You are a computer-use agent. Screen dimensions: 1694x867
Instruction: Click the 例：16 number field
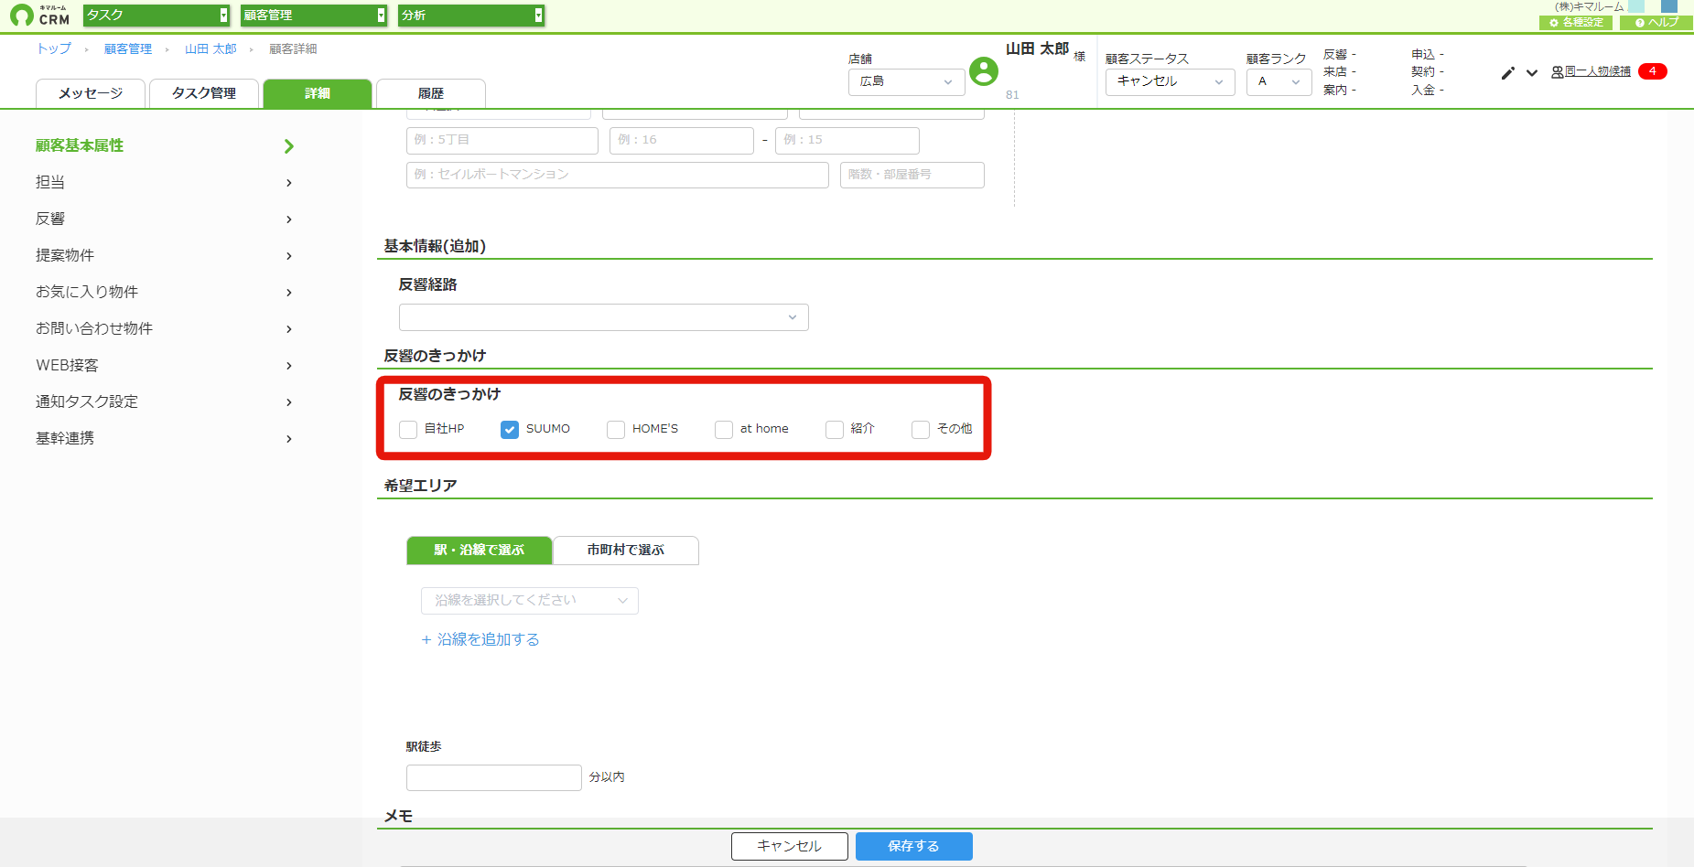(x=682, y=140)
